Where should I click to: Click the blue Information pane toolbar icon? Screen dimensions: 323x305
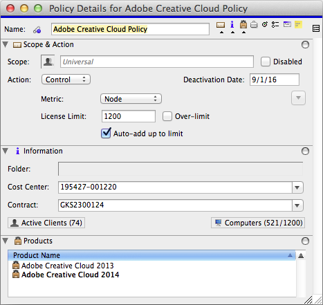point(232,24)
